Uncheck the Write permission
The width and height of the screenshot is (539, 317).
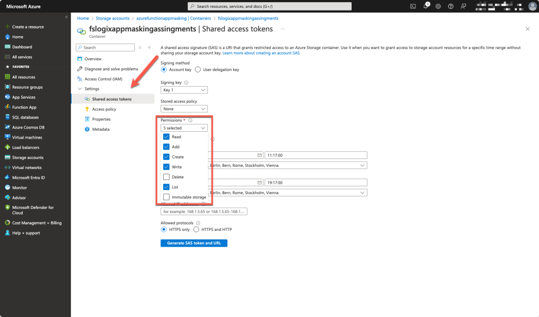pyautogui.click(x=166, y=167)
